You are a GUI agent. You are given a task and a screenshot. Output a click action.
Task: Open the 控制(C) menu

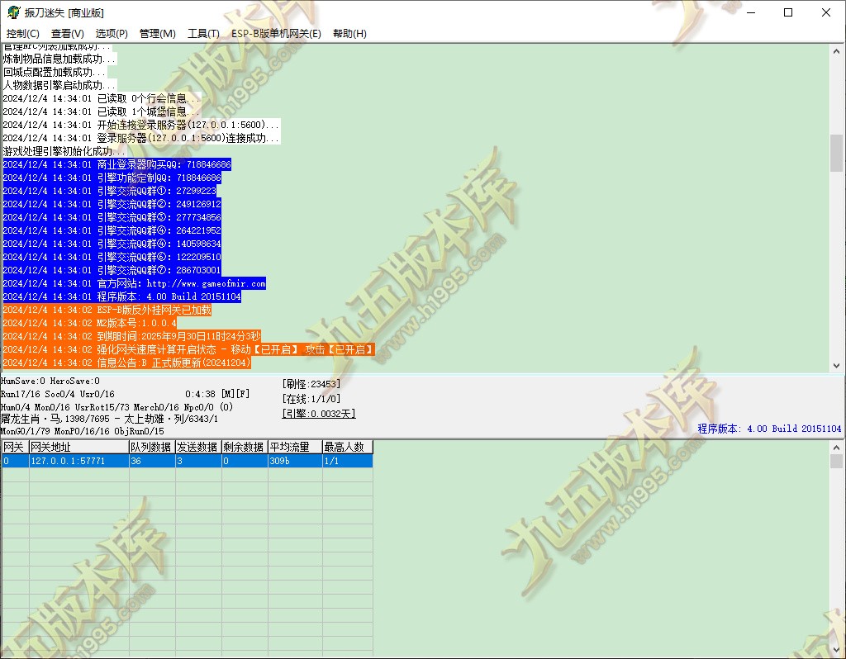pos(22,33)
